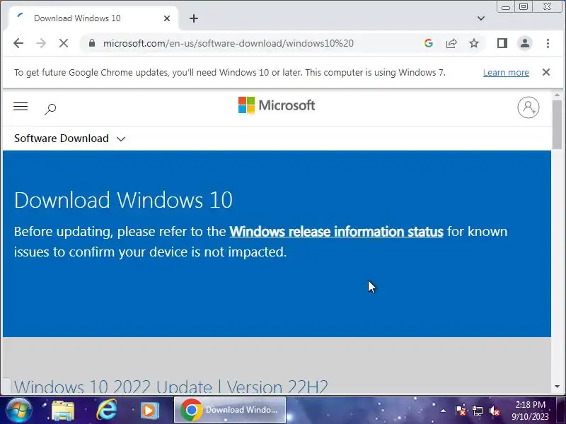
Task: Open Windows Media Player taskbar icon
Action: [x=149, y=411]
